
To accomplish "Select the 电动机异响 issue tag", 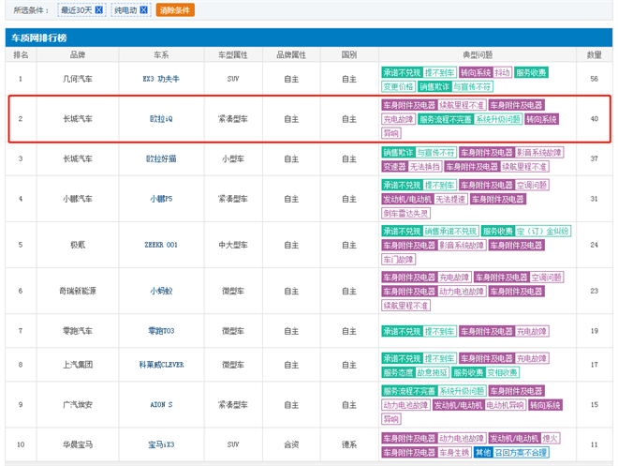I will [x=506, y=405].
